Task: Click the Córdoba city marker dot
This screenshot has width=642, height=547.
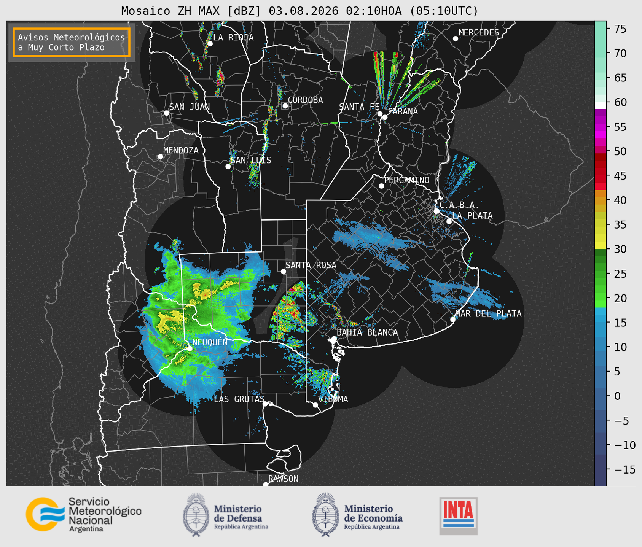Action: (285, 106)
